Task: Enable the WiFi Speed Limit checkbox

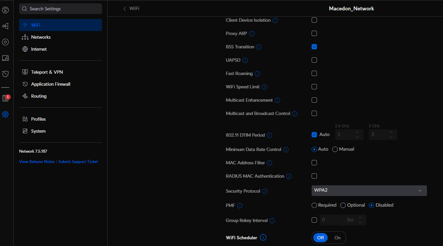Action: [x=314, y=87]
